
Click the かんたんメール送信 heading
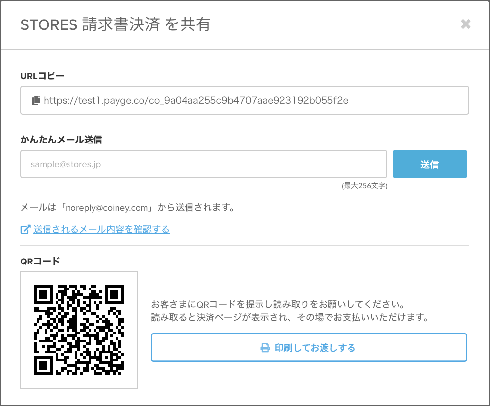click(x=61, y=140)
